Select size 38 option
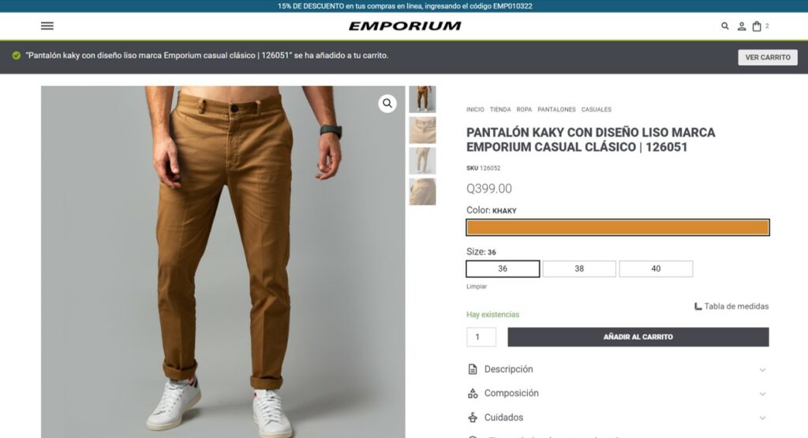 (x=579, y=268)
